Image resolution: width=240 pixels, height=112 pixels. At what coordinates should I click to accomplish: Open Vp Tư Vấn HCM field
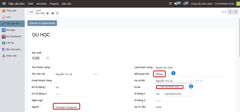(x=193, y=107)
